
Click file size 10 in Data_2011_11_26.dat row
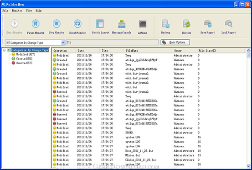pos(199,151)
